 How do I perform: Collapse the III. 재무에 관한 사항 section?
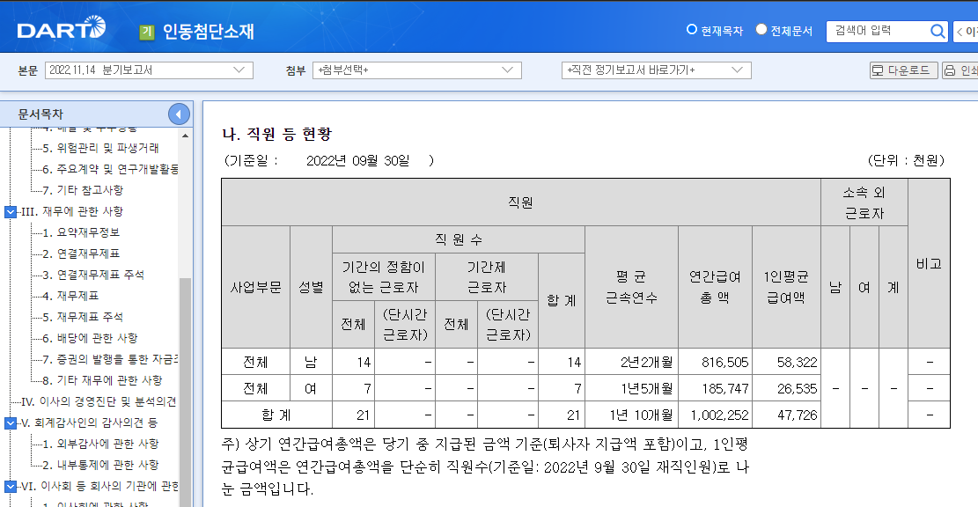tap(9, 211)
